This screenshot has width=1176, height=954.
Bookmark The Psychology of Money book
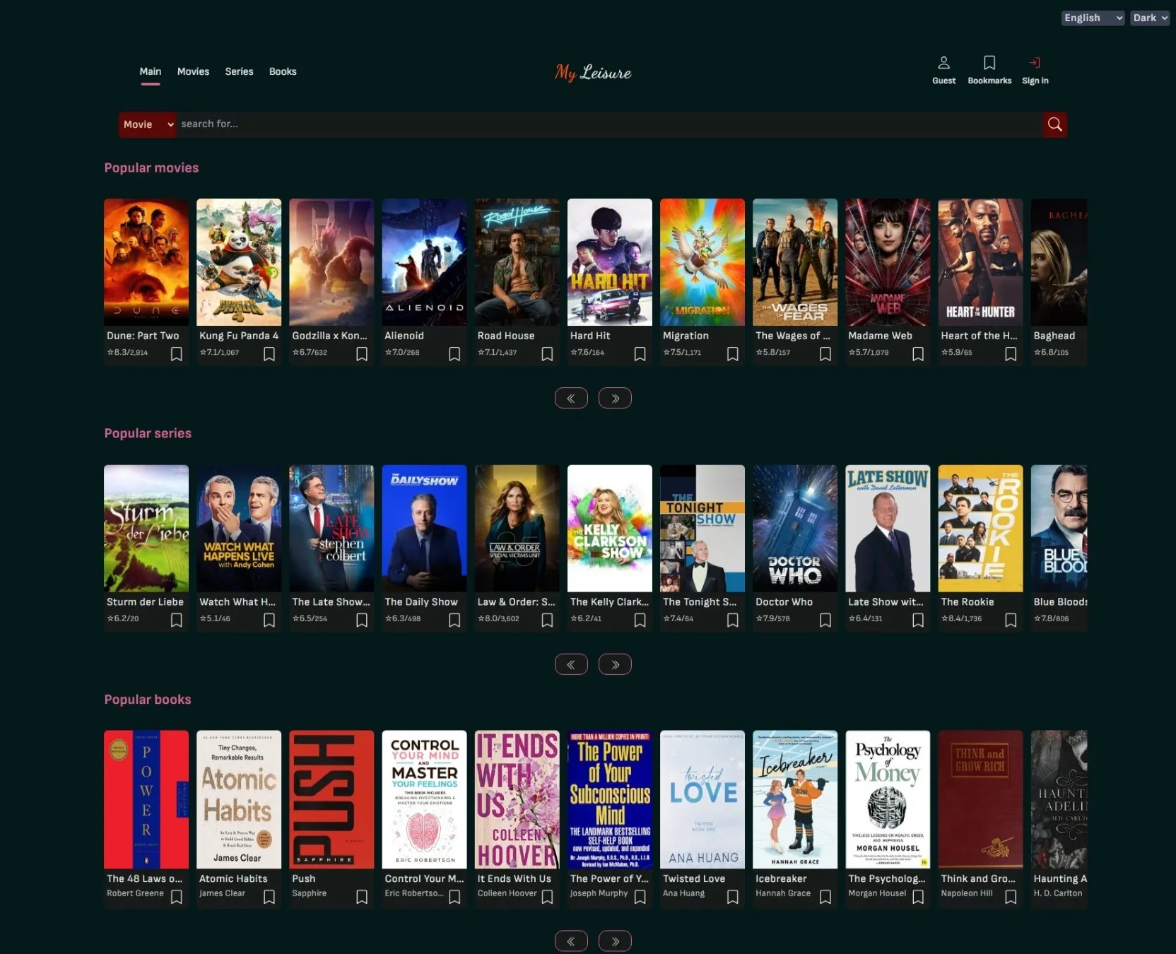[x=918, y=897]
